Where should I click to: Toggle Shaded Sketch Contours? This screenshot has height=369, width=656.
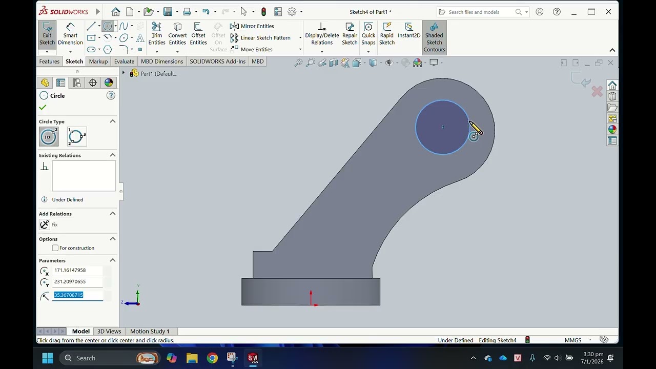[434, 37]
